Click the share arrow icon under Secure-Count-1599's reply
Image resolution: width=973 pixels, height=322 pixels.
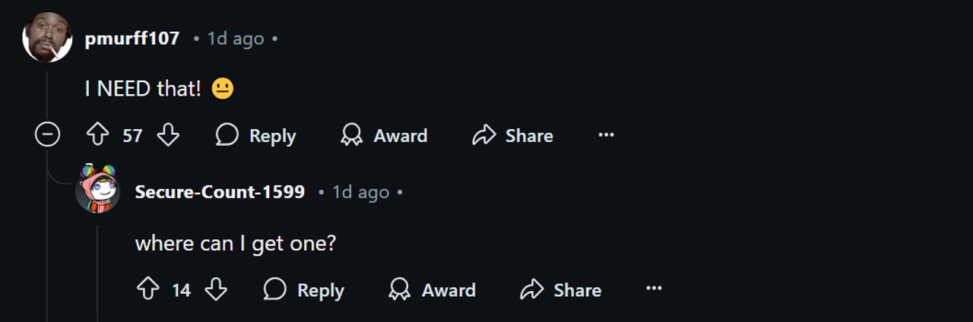tap(532, 289)
